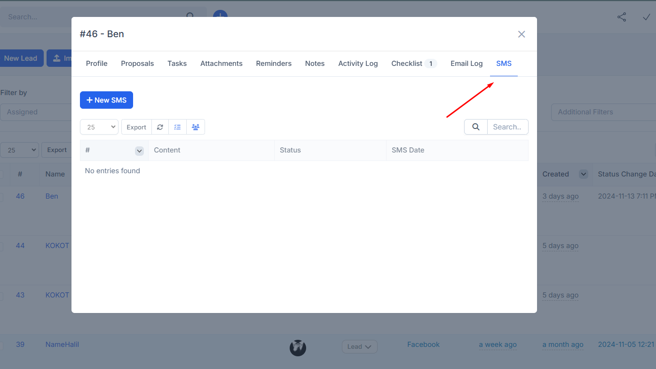Open the Lead status dropdown for NameHalil
Image resolution: width=656 pixels, height=369 pixels.
tap(359, 346)
